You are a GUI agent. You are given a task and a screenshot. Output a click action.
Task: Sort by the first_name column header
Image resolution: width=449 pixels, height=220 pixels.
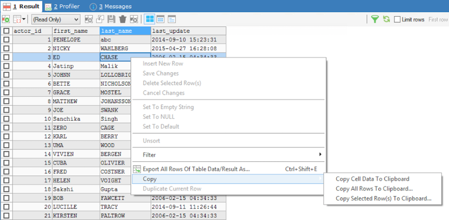(76, 31)
